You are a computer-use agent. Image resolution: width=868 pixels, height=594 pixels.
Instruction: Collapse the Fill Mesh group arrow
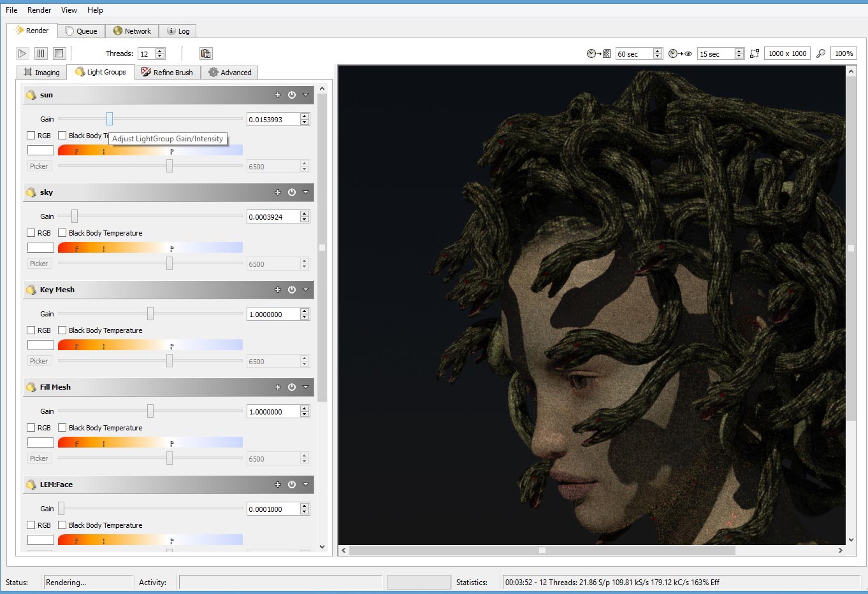coord(305,387)
